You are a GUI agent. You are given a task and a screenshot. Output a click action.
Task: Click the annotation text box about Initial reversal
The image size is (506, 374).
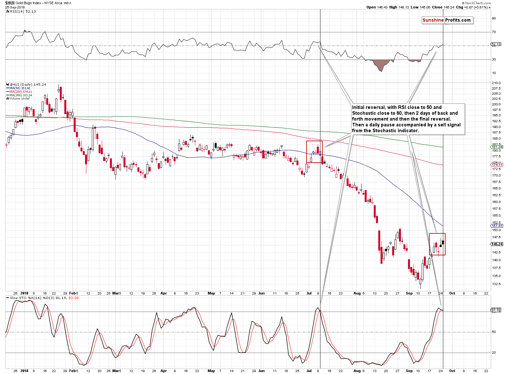pos(407,119)
